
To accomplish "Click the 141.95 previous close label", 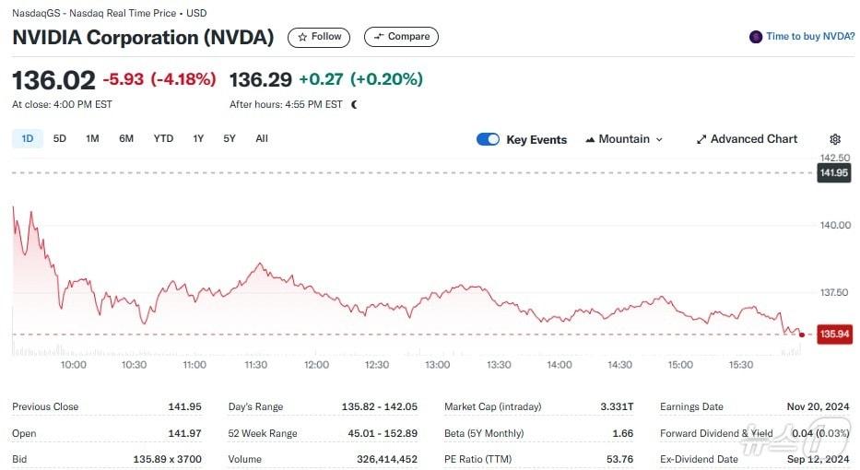I will (x=834, y=173).
